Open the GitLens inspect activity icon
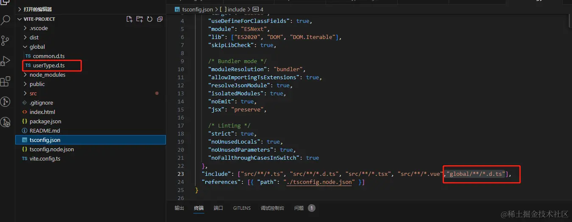Viewport: 572px width, 222px height. 6,122
